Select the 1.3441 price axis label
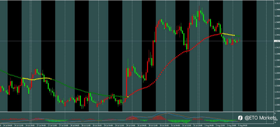The width and height of the screenshot is (280, 127). pos(277,35)
